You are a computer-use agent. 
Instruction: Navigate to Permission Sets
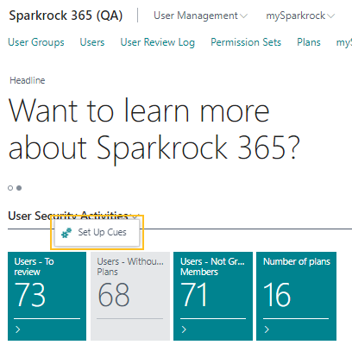(x=246, y=42)
